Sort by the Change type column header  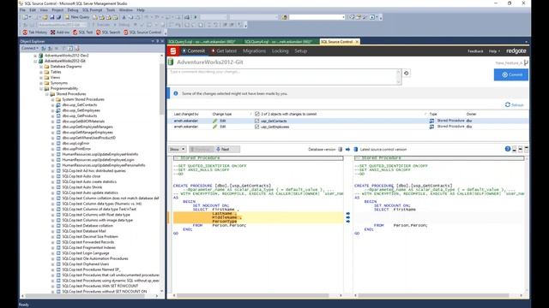click(222, 114)
